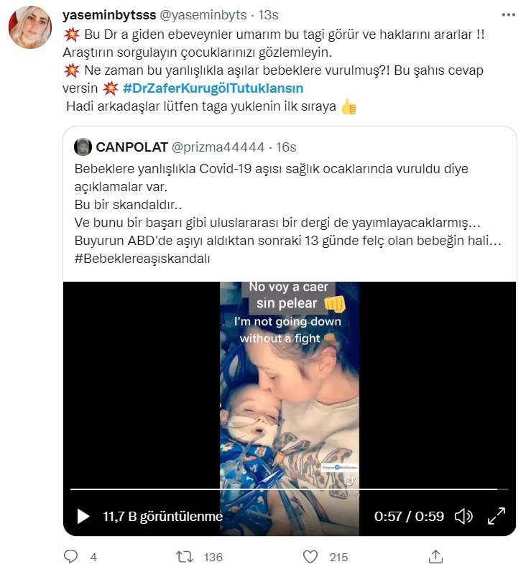Click the 13s timestamp of the tweet
The height and width of the screenshot is (572, 531).
(x=269, y=15)
